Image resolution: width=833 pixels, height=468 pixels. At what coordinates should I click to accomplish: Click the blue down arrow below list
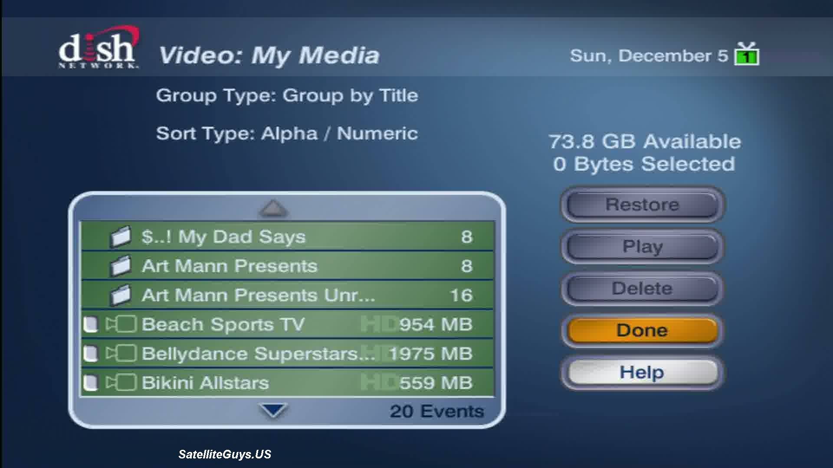click(273, 410)
